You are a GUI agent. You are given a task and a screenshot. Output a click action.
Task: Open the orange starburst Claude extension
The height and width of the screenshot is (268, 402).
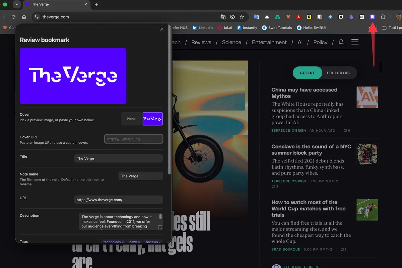[288, 17]
